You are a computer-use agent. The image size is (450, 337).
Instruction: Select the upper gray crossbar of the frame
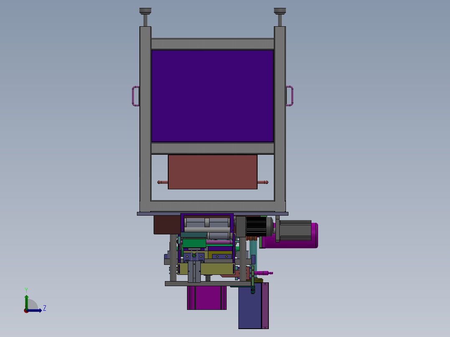[x=212, y=44]
